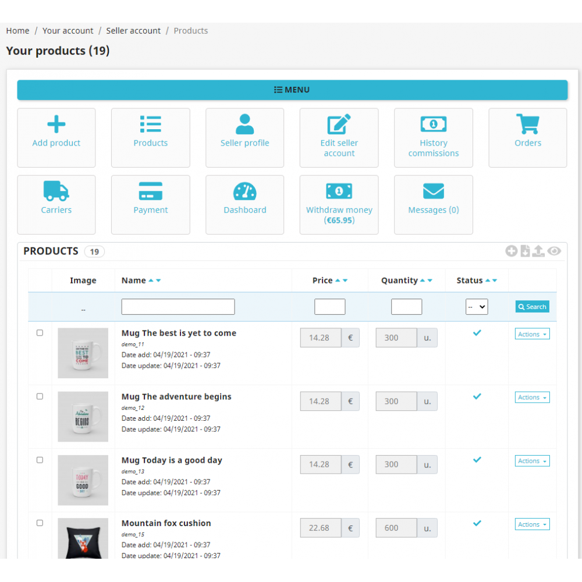
Task: Open Actions dropdown for Mountain fox cushion
Action: [531, 524]
